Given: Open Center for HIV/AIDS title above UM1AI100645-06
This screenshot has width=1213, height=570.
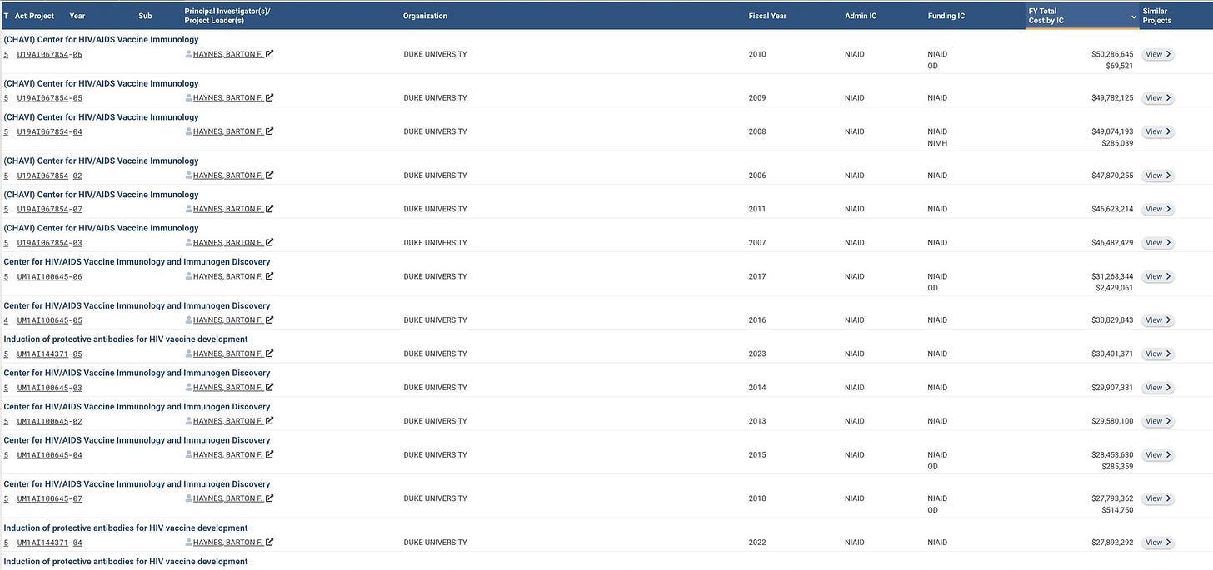Looking at the screenshot, I should tap(137, 262).
